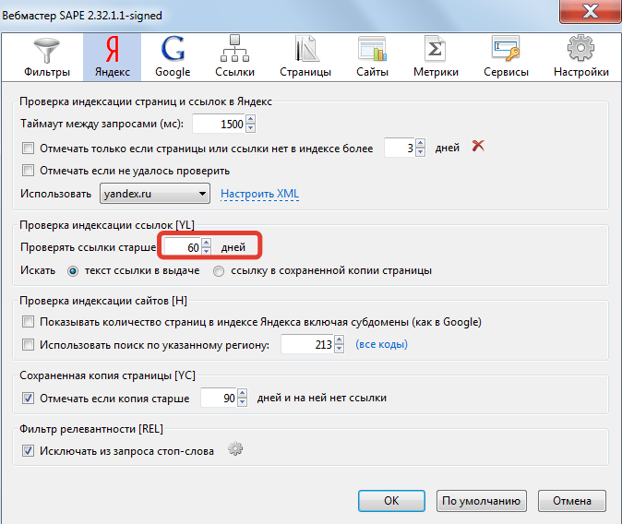Open the Сайты chart icon tab
The image size is (622, 524).
point(372,57)
